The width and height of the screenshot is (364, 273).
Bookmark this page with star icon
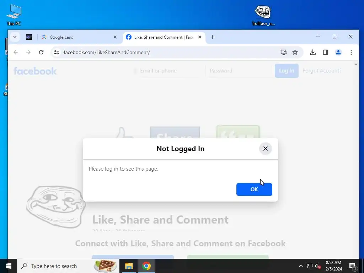[295, 52]
